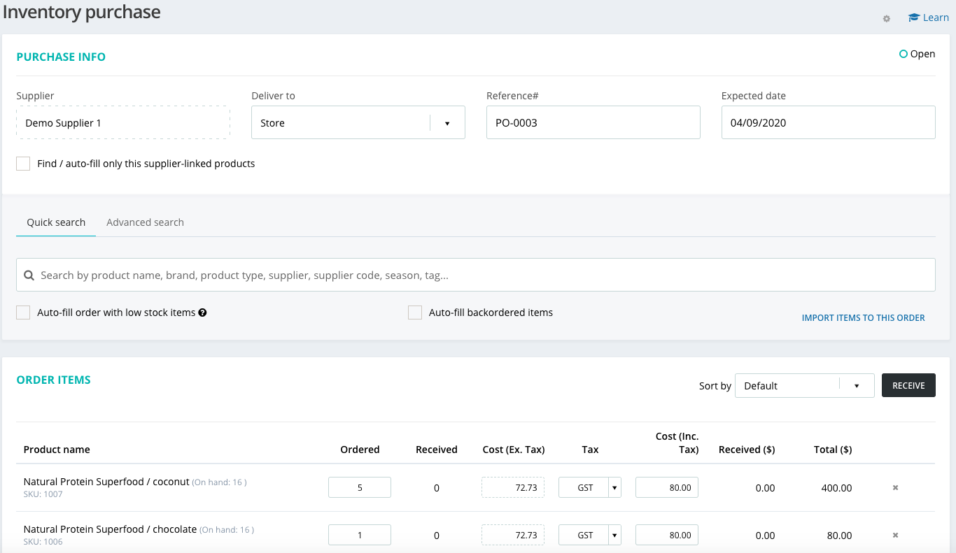Click the Expected date field
Screen dimensions: 956x553
[x=829, y=122]
